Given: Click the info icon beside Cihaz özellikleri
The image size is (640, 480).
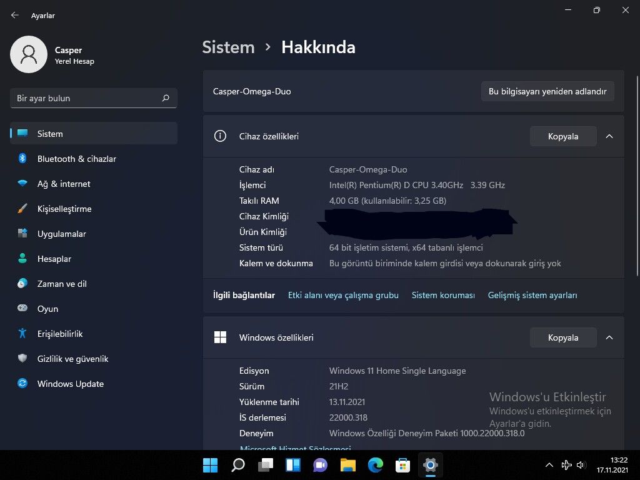Looking at the screenshot, I should click(x=220, y=136).
